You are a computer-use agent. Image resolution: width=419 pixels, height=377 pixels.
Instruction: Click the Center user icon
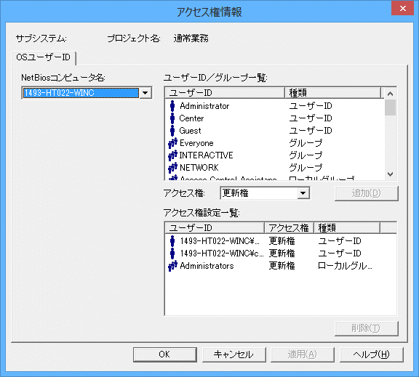pyautogui.click(x=172, y=118)
